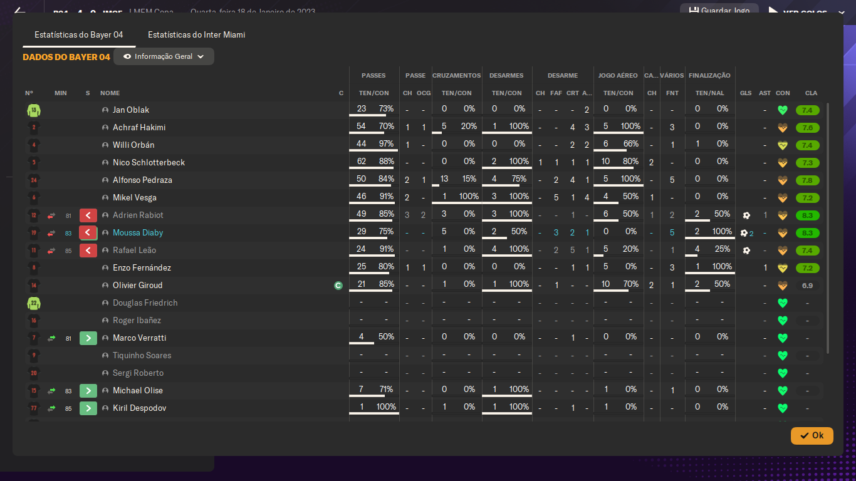
Task: Click Moussa Diaby's red substituted-off arrow
Action: point(88,233)
